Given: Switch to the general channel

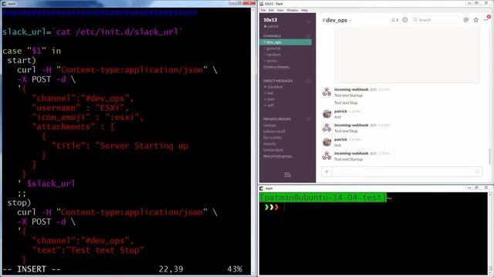Looking at the screenshot, I should tap(272, 48).
